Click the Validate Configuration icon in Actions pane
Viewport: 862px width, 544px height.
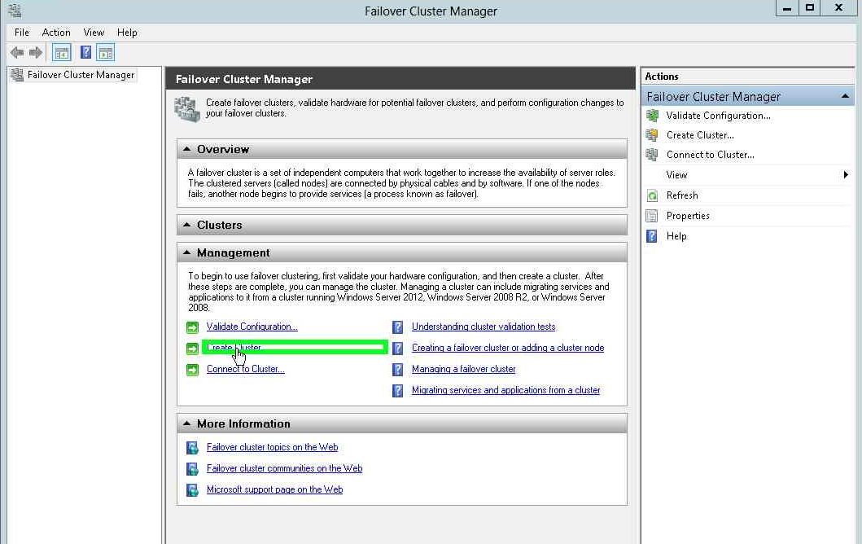point(652,116)
